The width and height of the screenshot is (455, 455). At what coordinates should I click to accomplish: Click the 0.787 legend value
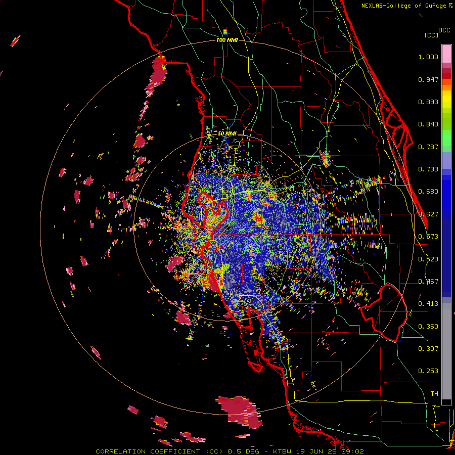coord(428,147)
